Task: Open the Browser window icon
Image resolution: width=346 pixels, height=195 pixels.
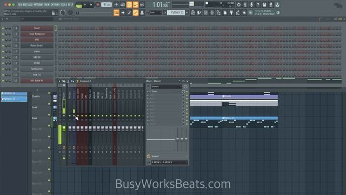Action: 218,13
